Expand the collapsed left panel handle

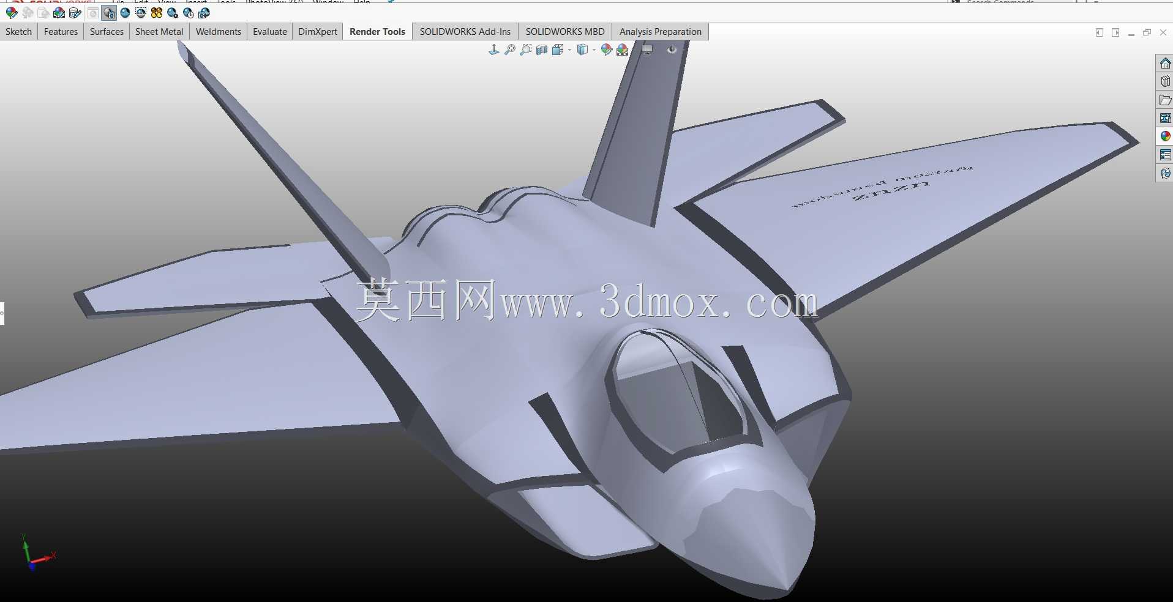click(x=2, y=313)
